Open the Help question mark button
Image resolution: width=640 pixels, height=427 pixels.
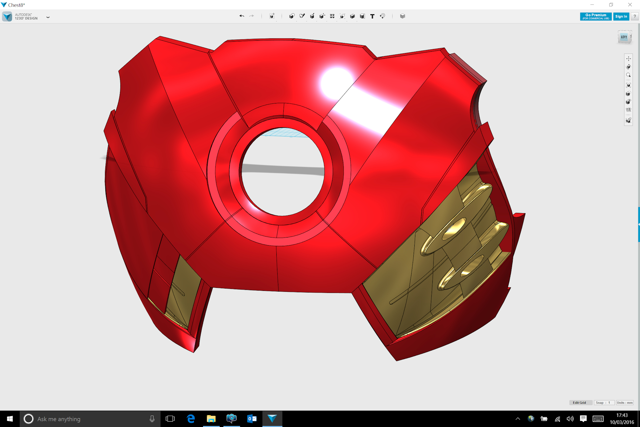point(635,16)
